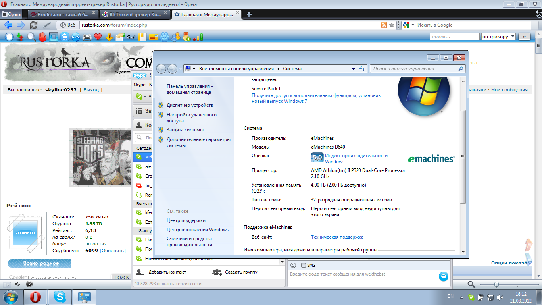Switch to the BitTorrent трекер Ru... tab
Viewport: 542px width, 305px height.
(135, 14)
